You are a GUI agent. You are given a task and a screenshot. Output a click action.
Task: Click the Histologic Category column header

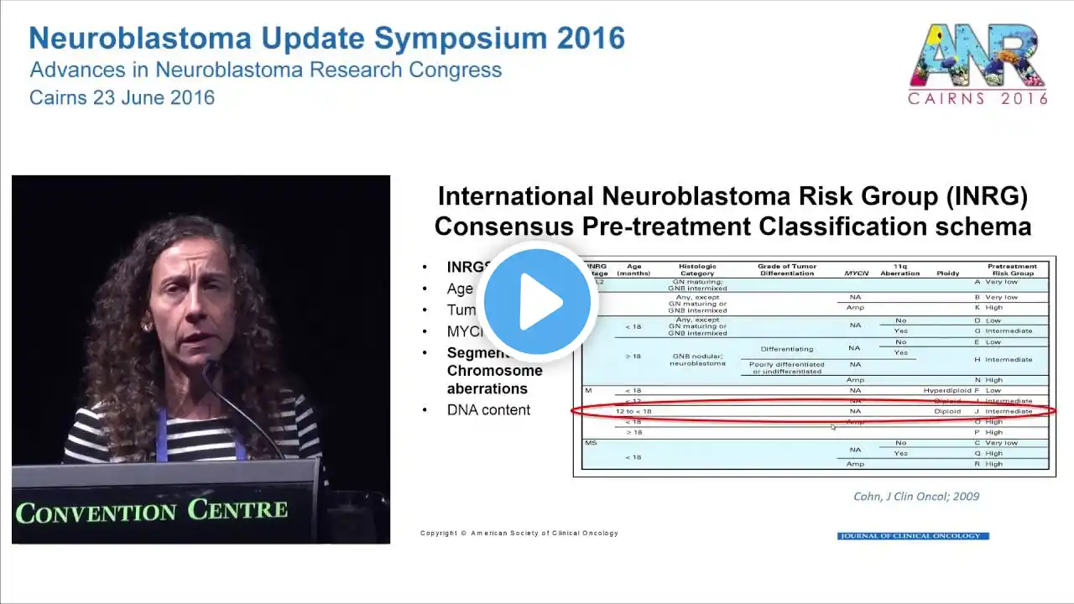click(x=696, y=269)
